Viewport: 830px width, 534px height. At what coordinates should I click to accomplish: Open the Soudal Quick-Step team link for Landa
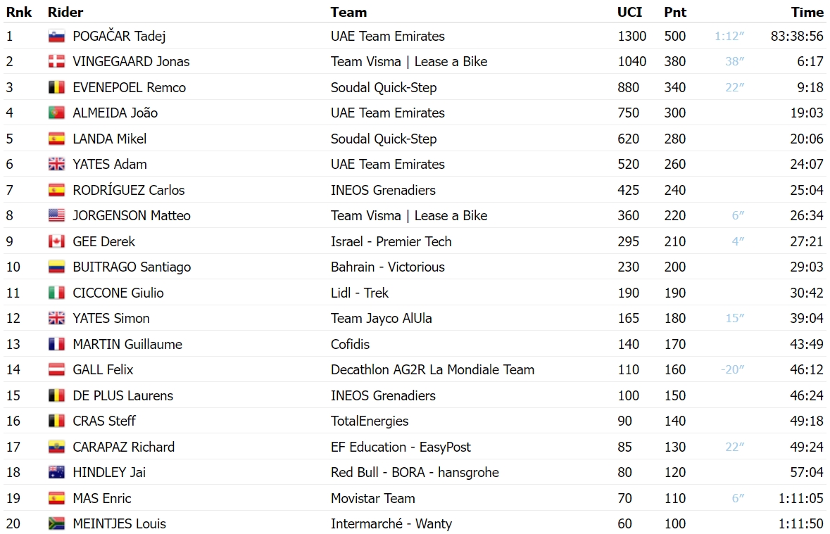[x=384, y=139]
